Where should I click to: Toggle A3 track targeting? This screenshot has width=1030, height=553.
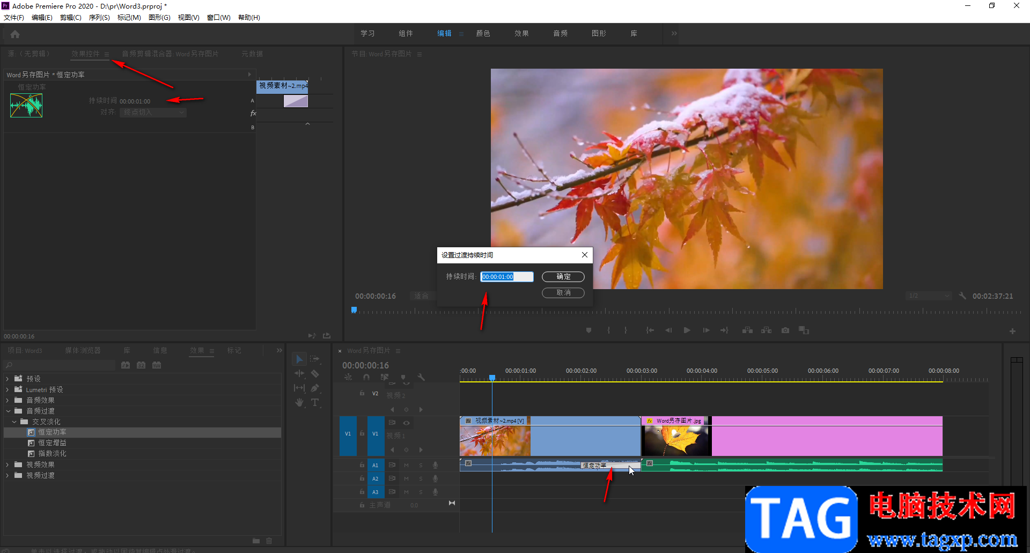pos(376,492)
